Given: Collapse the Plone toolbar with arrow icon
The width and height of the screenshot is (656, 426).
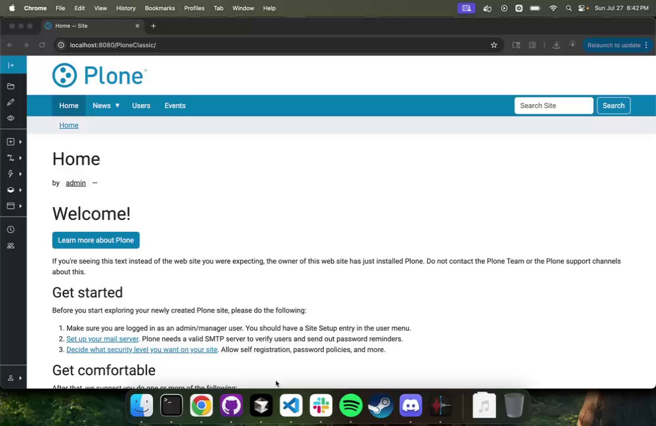Looking at the screenshot, I should [11, 65].
